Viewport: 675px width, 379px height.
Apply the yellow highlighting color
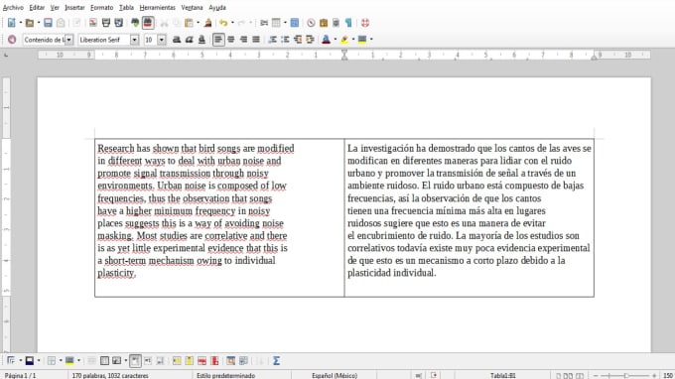[344, 40]
